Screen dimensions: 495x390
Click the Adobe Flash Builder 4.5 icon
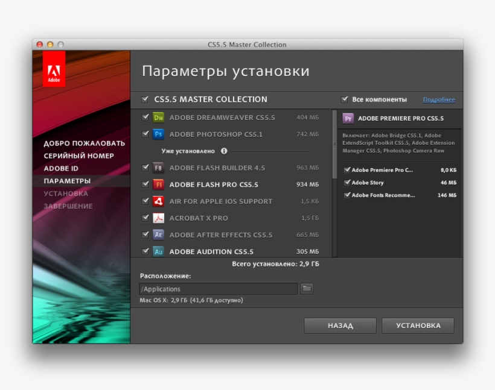(x=159, y=168)
